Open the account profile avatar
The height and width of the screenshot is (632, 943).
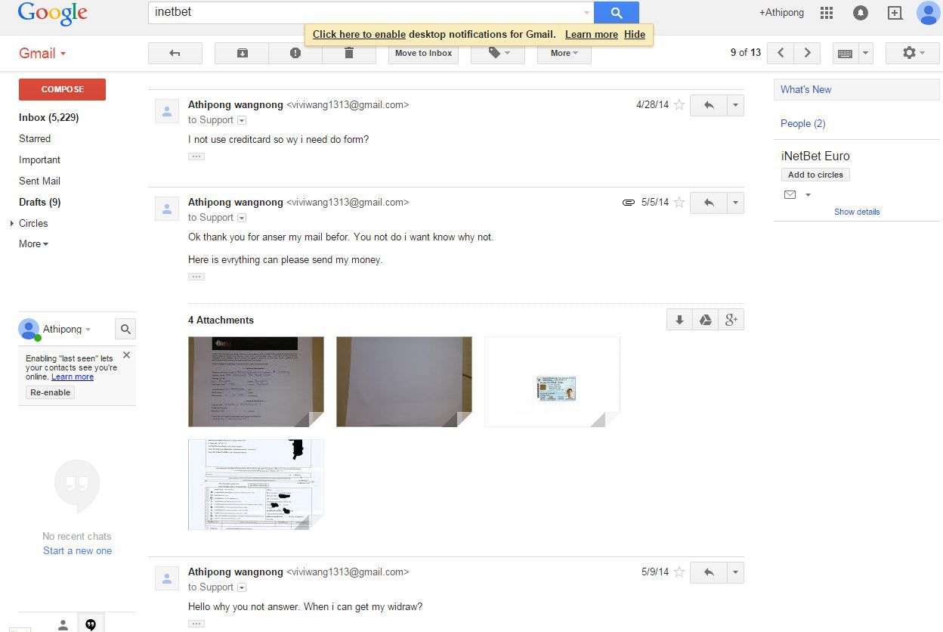[928, 13]
